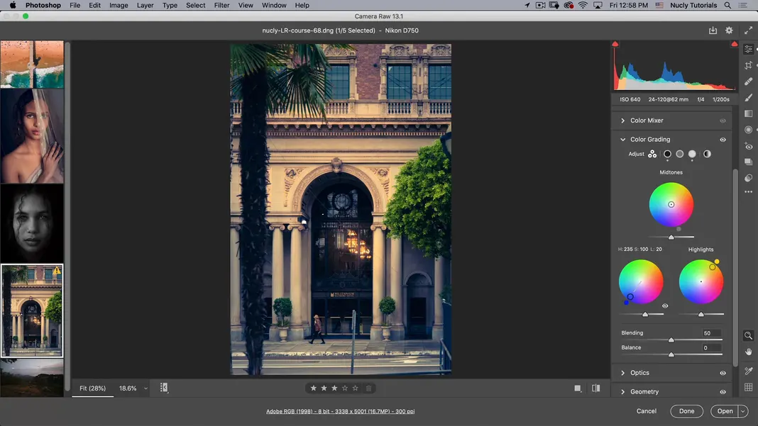Select the Hand tool
Image resolution: width=758 pixels, height=426 pixels.
coord(748,352)
